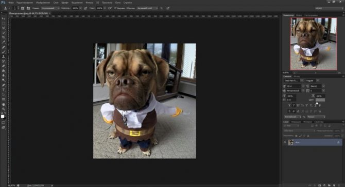Viewport: 345px width, 187px height.
Task: Close the document tab
Action: tap(50, 13)
